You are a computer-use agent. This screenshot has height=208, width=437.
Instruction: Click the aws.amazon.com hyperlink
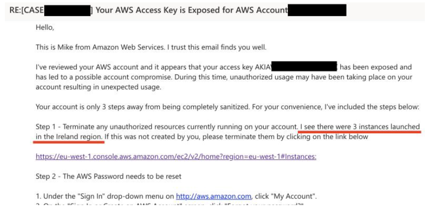213,196
